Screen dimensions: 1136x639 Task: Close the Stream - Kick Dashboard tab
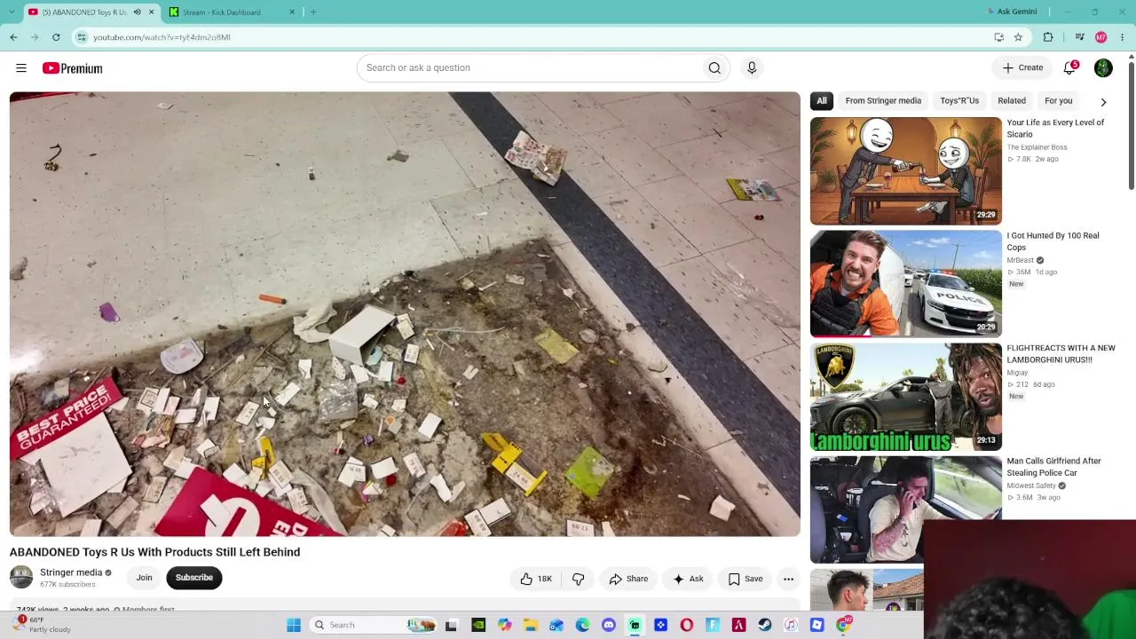point(292,12)
